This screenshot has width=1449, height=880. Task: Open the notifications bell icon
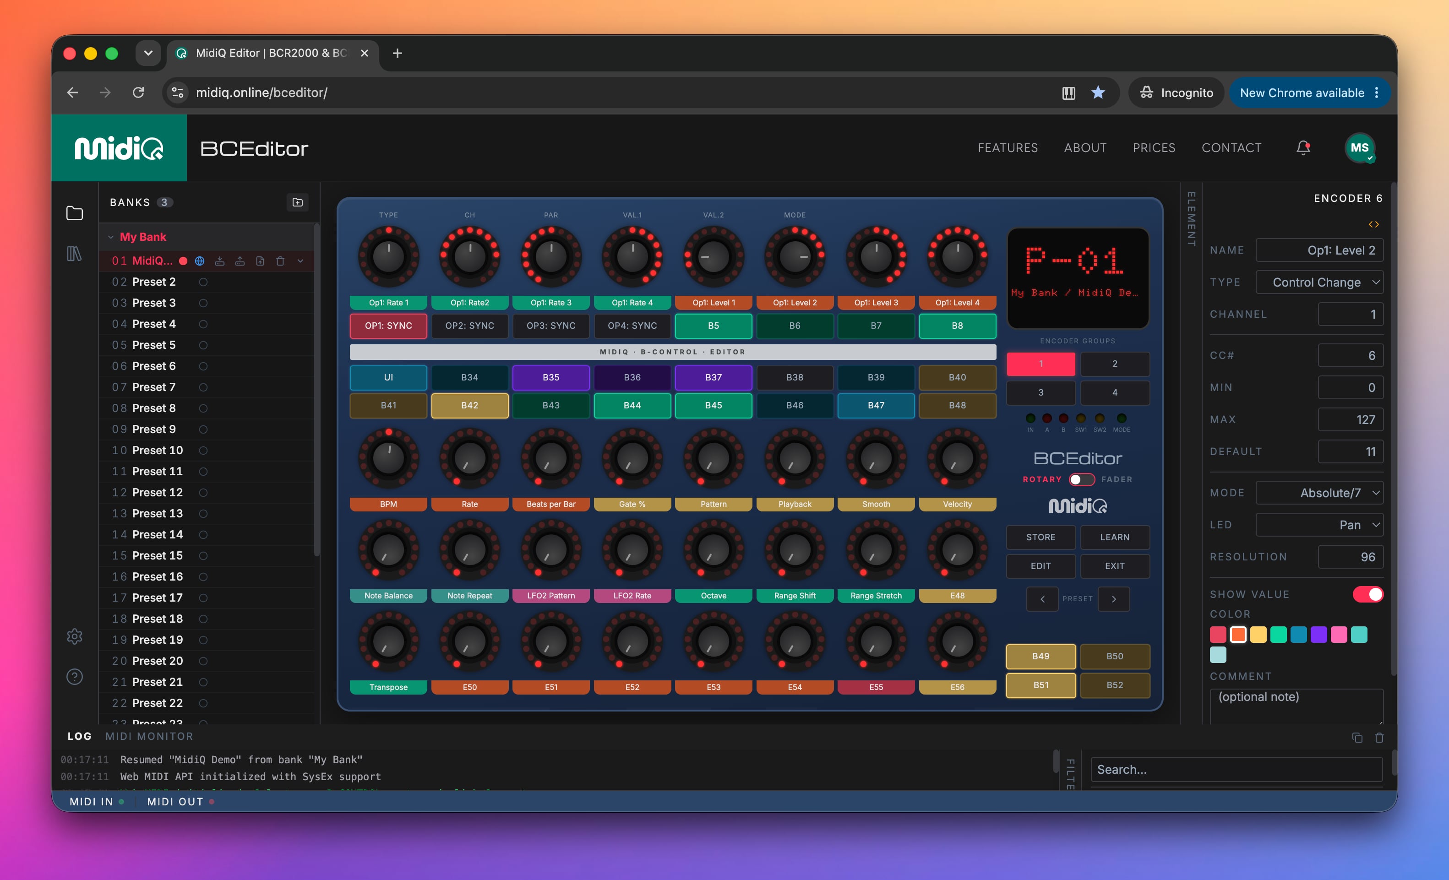[1303, 147]
